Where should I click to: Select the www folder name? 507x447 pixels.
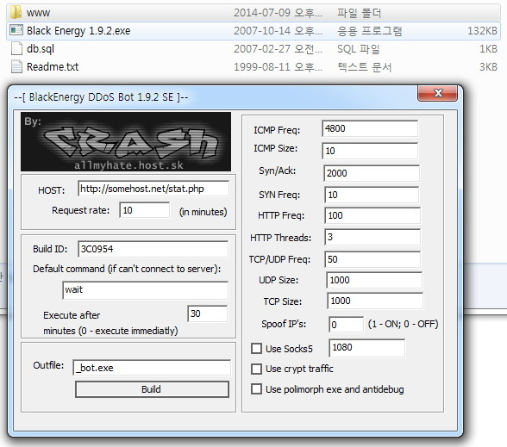coord(38,13)
